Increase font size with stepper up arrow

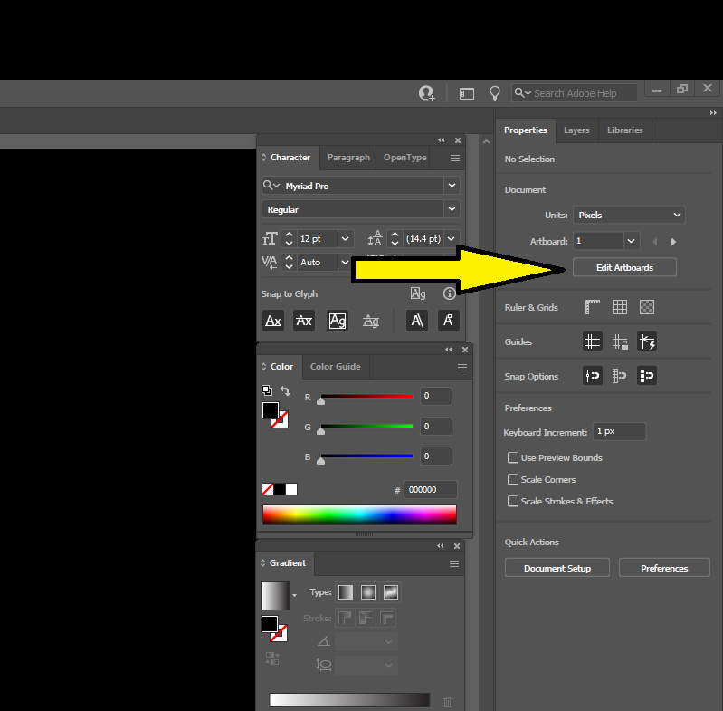(x=289, y=235)
